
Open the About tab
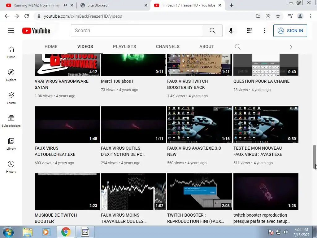(x=206, y=46)
